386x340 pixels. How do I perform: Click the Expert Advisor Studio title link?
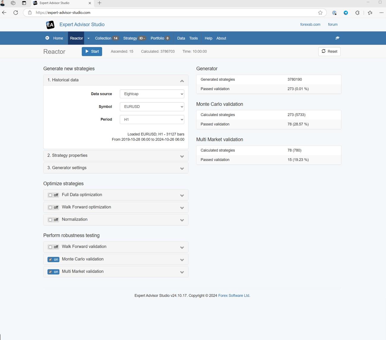[82, 25]
